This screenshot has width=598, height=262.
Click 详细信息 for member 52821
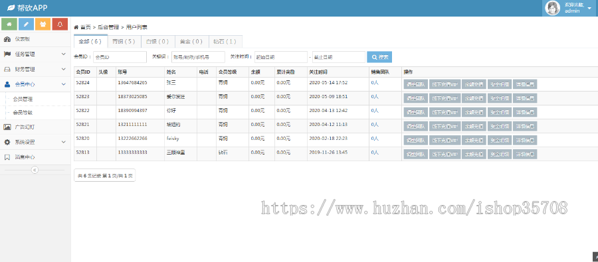point(525,126)
